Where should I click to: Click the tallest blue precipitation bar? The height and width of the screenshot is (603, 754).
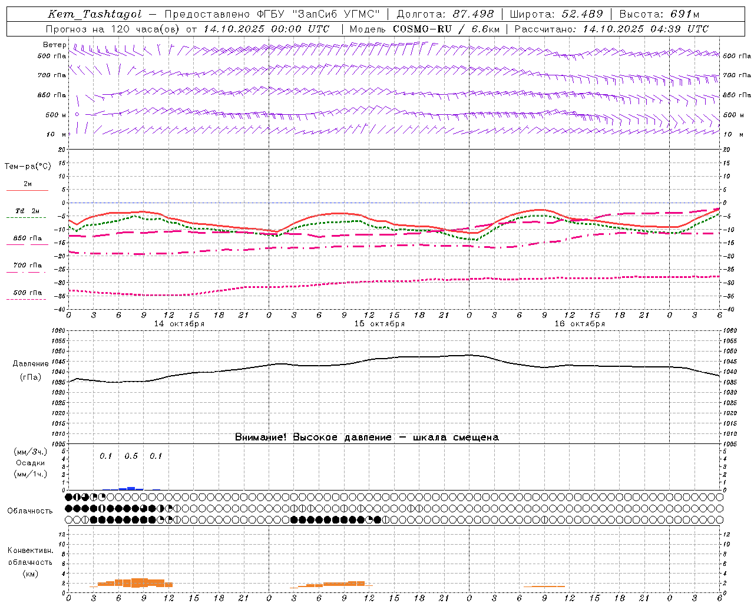click(x=131, y=488)
